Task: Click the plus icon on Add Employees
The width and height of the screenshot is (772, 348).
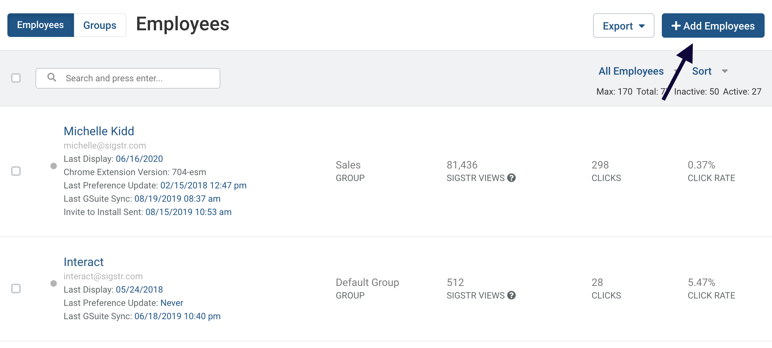Action: 676,26
